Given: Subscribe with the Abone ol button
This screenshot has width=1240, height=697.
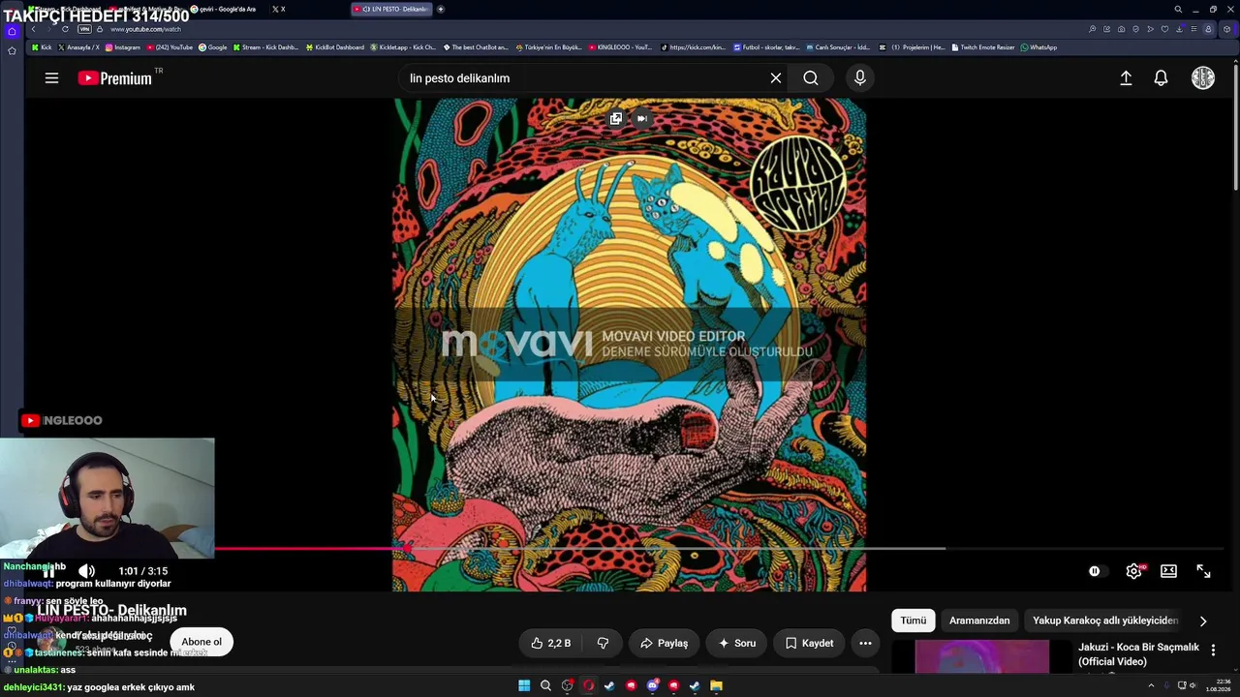Looking at the screenshot, I should (x=201, y=642).
